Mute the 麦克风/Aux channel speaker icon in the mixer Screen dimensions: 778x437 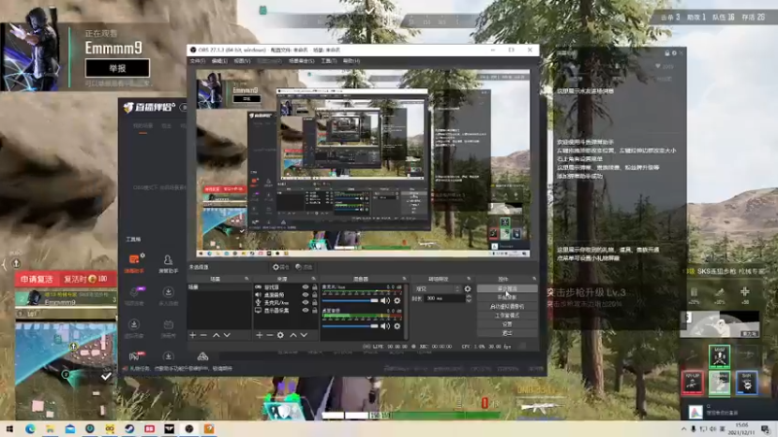tap(385, 301)
